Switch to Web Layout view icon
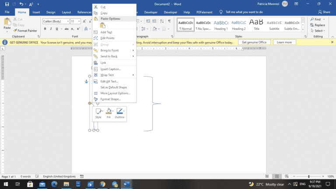Image resolution: width=336 pixels, height=189 pixels. click(x=287, y=177)
